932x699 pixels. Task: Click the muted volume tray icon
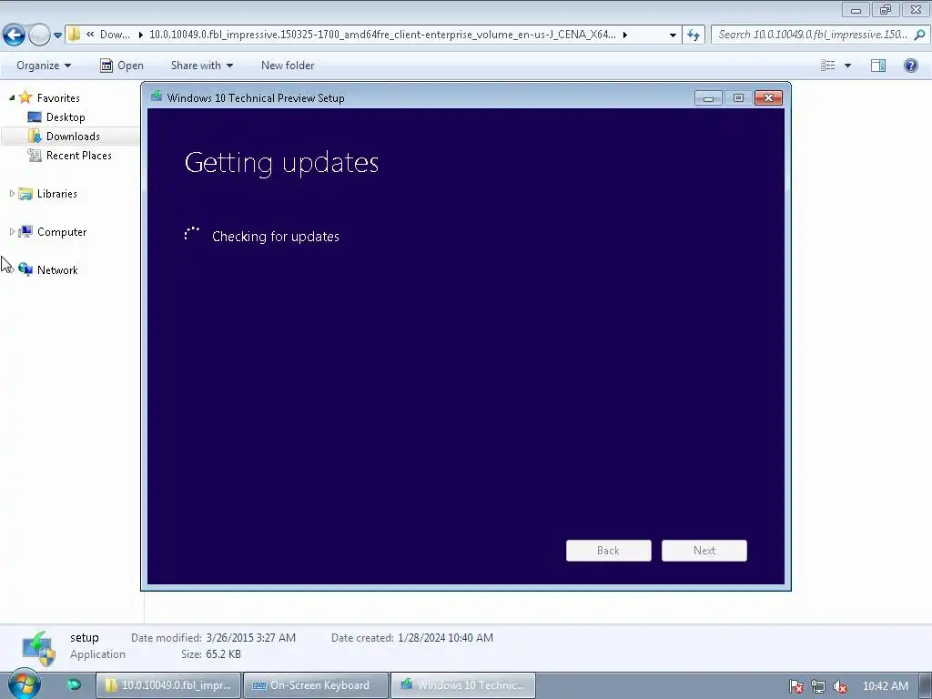(x=840, y=686)
